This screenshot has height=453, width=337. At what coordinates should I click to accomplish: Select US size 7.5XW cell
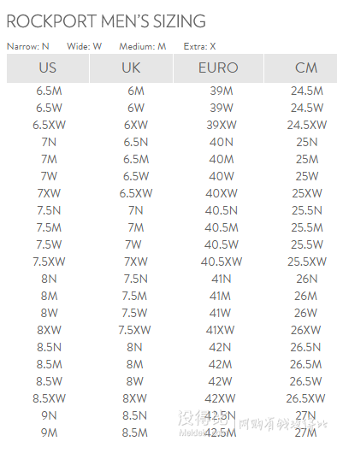pyautogui.click(x=49, y=262)
